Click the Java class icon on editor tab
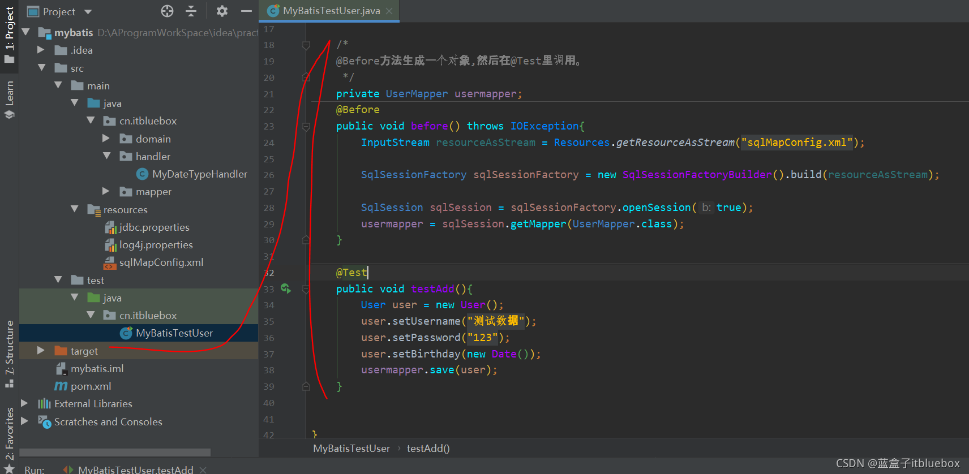Screen dimensions: 969x474 pos(273,11)
